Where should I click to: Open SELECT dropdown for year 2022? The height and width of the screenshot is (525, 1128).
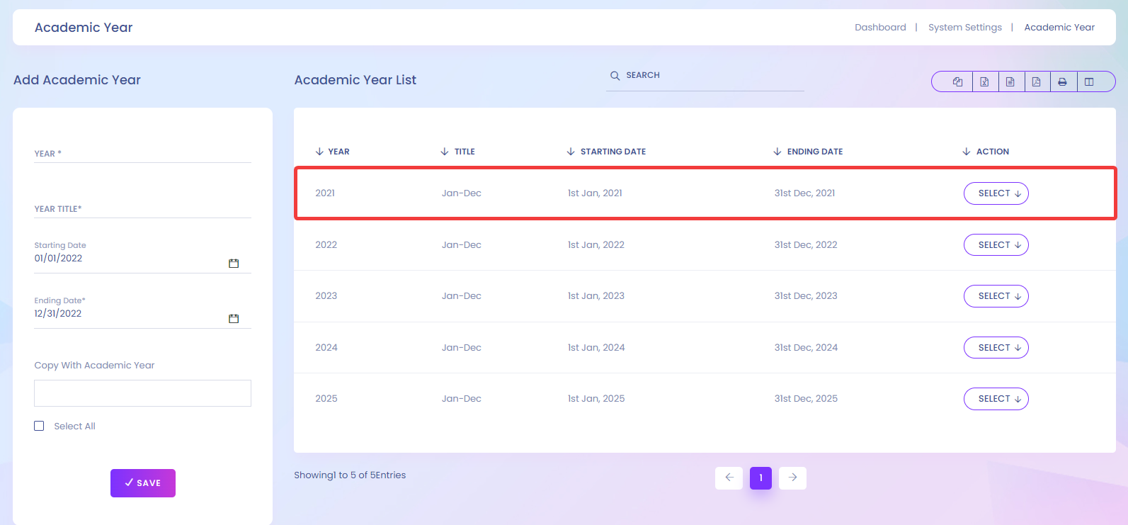[x=996, y=245]
